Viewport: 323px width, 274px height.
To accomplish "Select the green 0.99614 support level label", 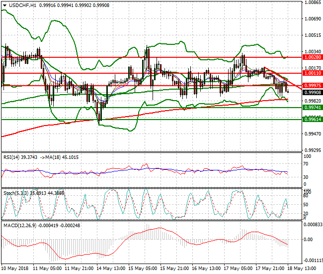I will tap(313, 120).
